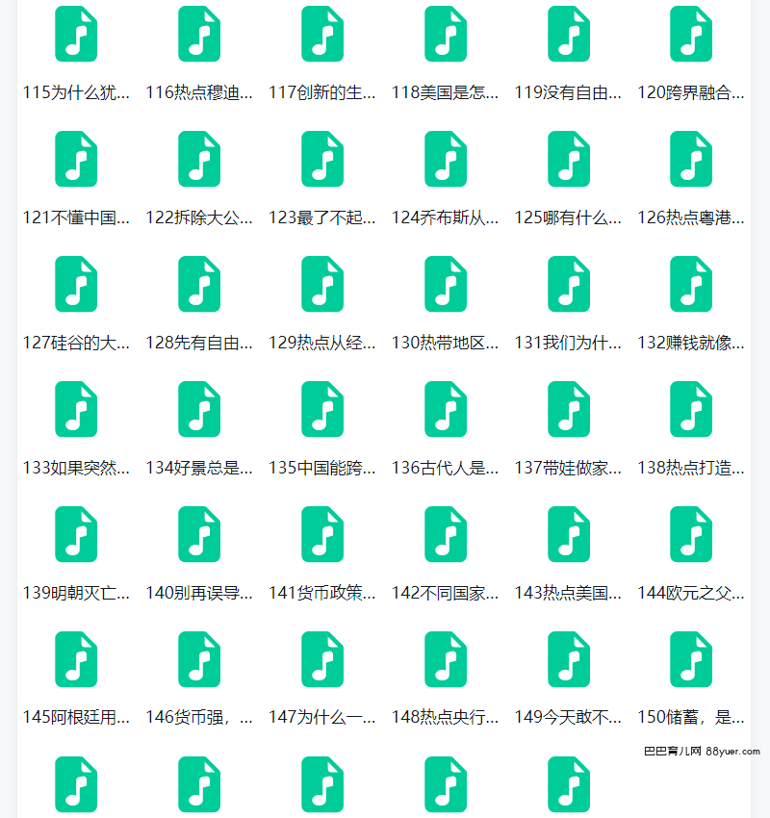This screenshot has width=770, height=818.
Task: Click the file label 131我们为什
Action: coord(569,343)
